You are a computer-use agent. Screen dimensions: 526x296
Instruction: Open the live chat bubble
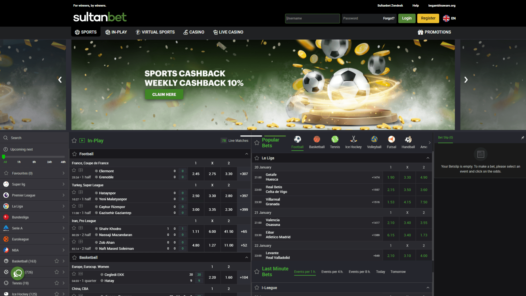(x=18, y=273)
